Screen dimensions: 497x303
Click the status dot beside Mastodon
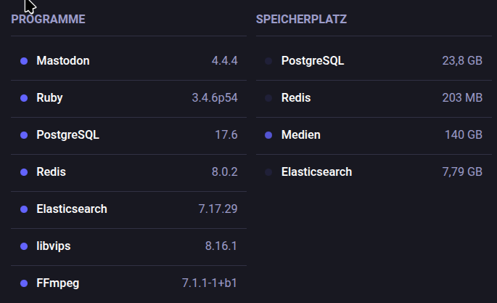pos(23,60)
